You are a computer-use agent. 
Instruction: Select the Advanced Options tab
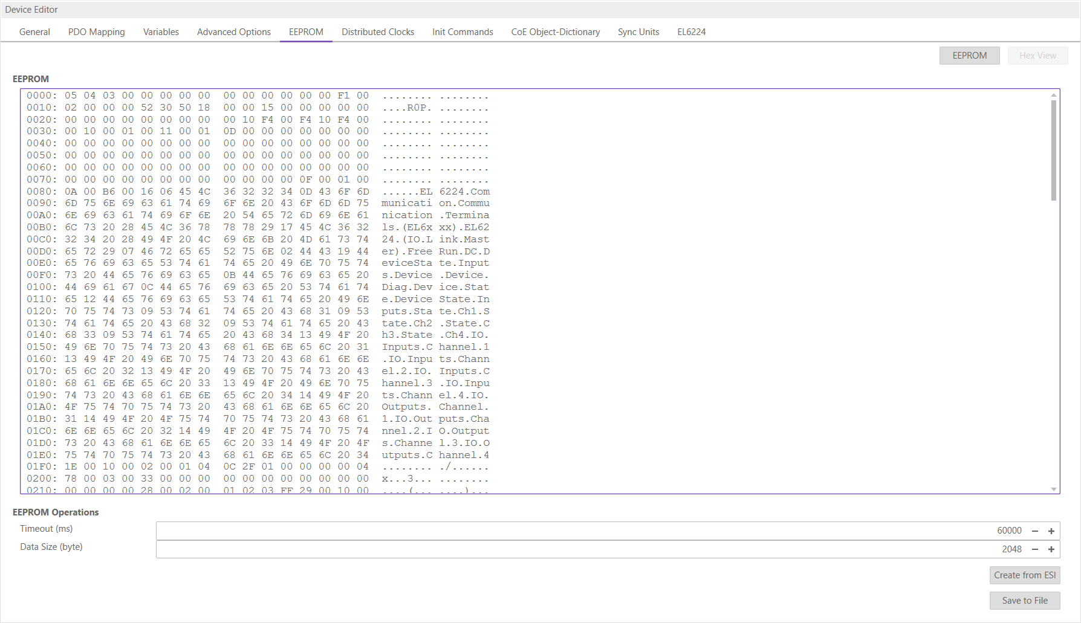pyautogui.click(x=233, y=31)
